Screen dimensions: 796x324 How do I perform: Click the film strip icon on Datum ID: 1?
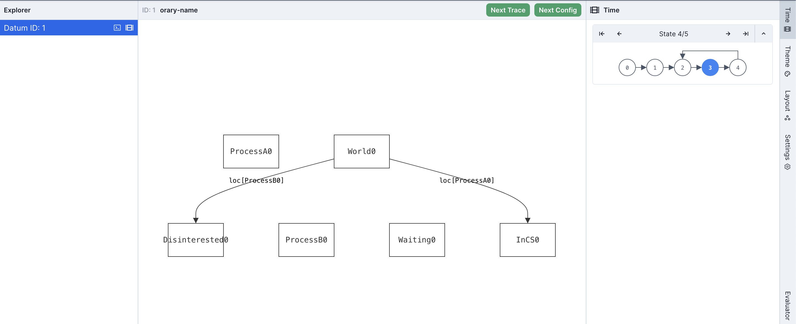point(129,28)
